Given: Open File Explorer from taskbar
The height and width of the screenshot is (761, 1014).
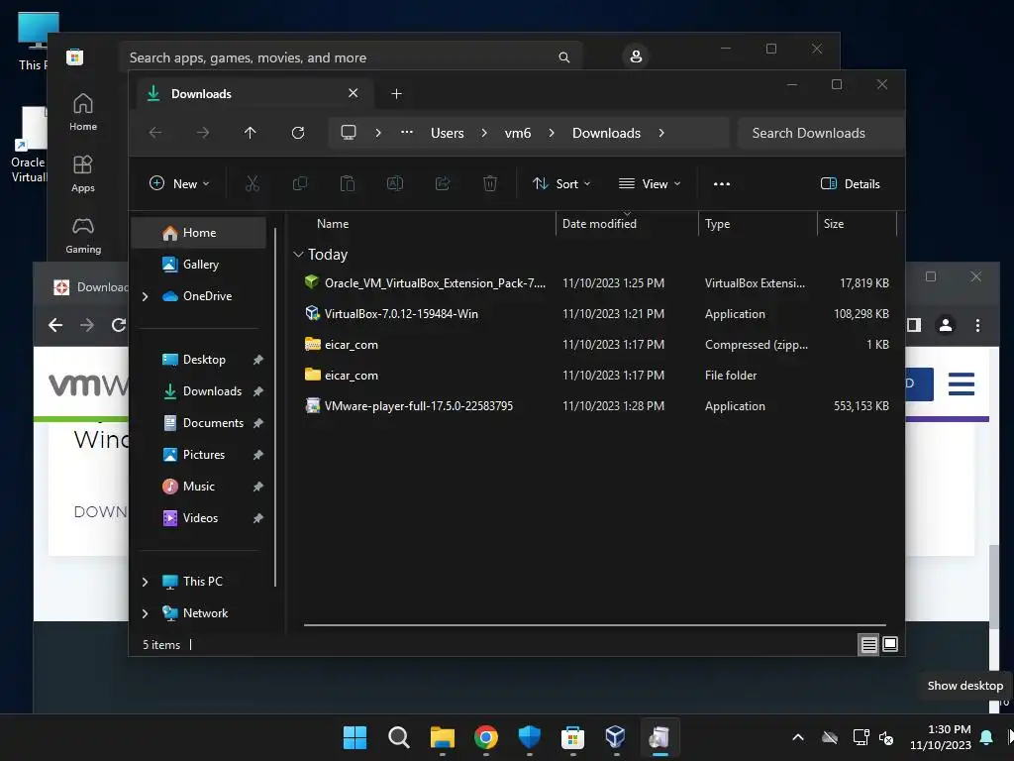Looking at the screenshot, I should 443,737.
